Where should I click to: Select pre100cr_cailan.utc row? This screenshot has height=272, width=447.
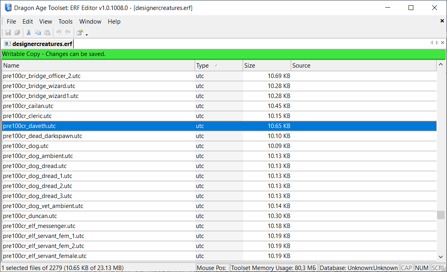point(219,106)
